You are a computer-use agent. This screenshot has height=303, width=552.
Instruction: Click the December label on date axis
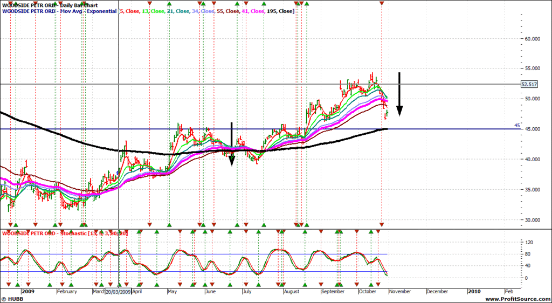pyautogui.click(x=437, y=292)
